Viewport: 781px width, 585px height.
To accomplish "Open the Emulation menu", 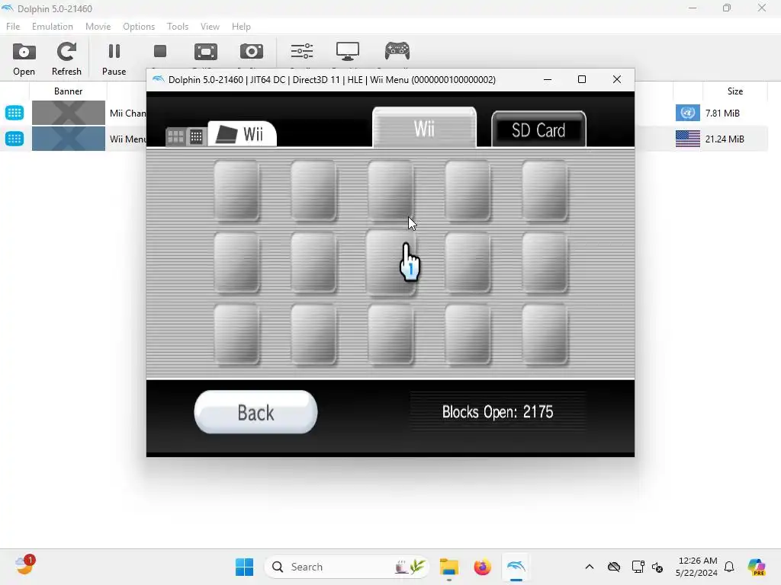I will tap(53, 27).
